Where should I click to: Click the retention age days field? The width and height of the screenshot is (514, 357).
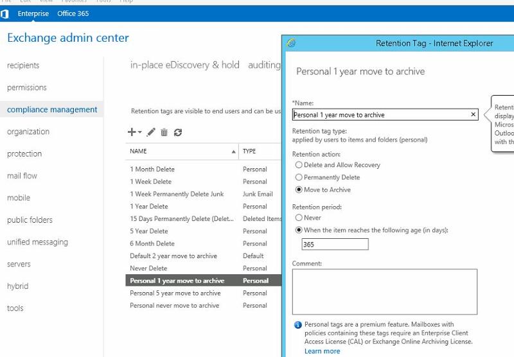tap(335, 245)
